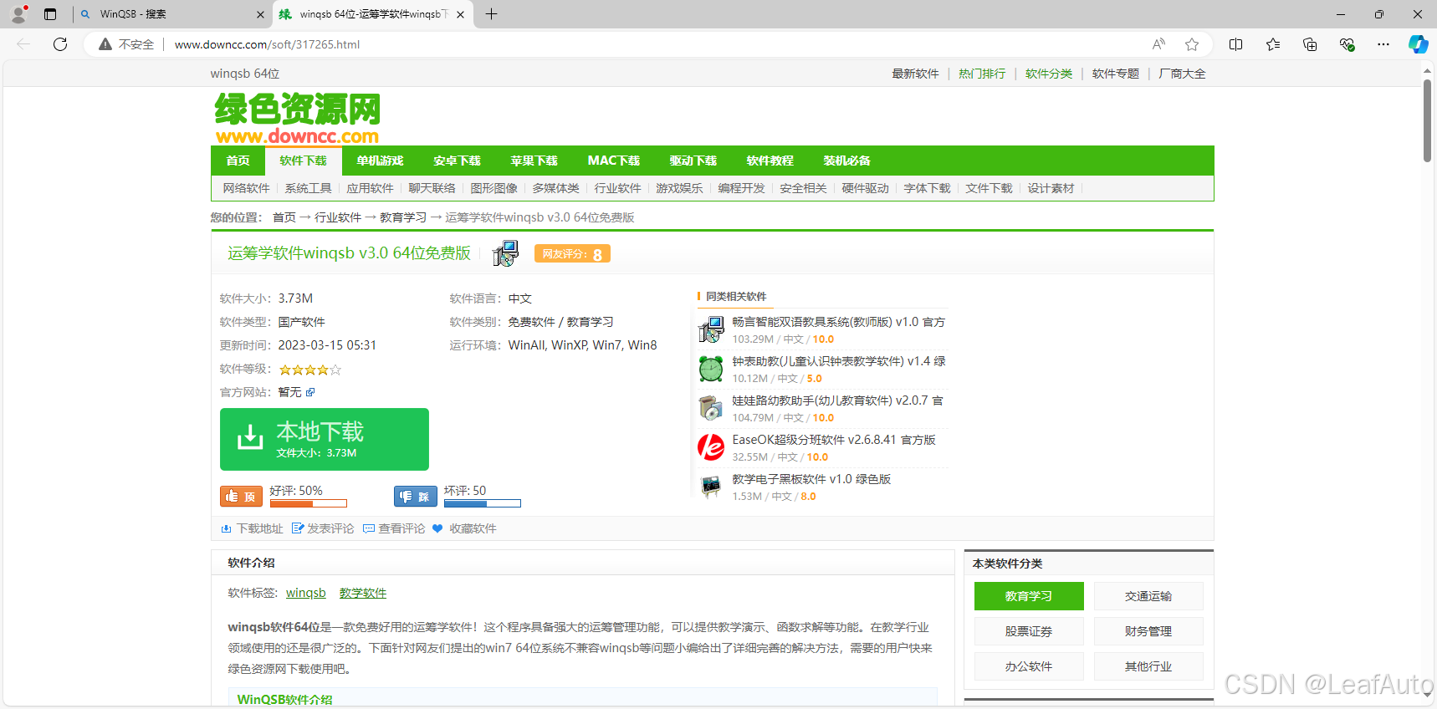Open the 系统工具 subcategory link

[308, 188]
